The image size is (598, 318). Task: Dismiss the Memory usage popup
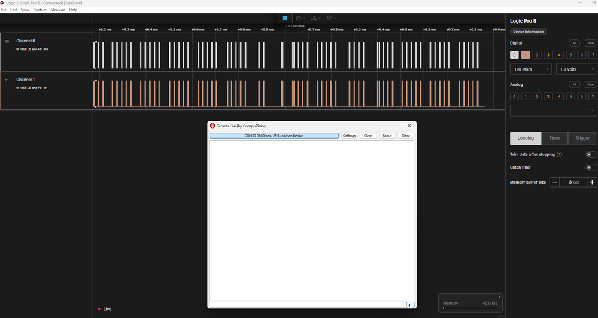499,297
